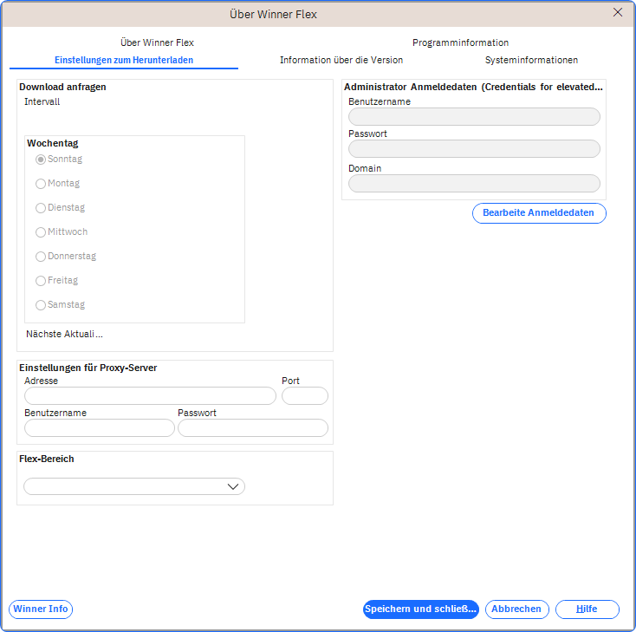Click the Bearbeite Anmeldedaten button

pyautogui.click(x=539, y=213)
